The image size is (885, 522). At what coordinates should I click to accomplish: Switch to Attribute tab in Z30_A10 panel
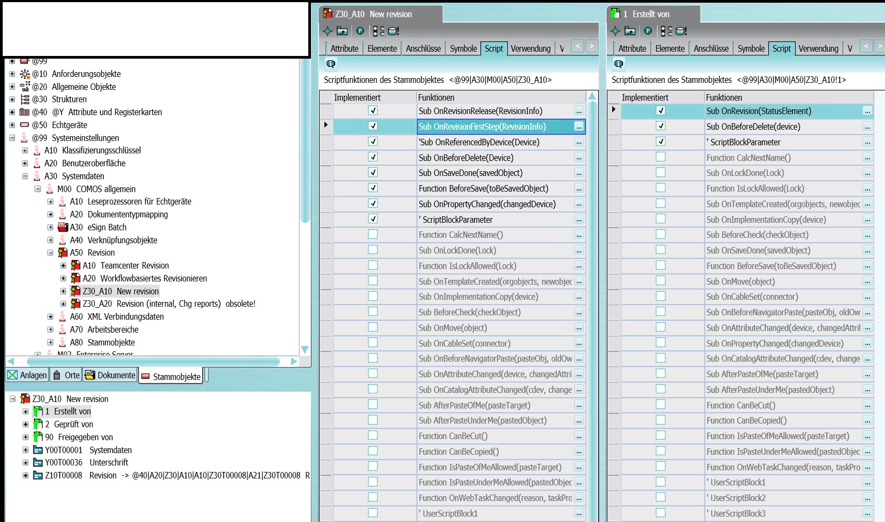(x=344, y=48)
